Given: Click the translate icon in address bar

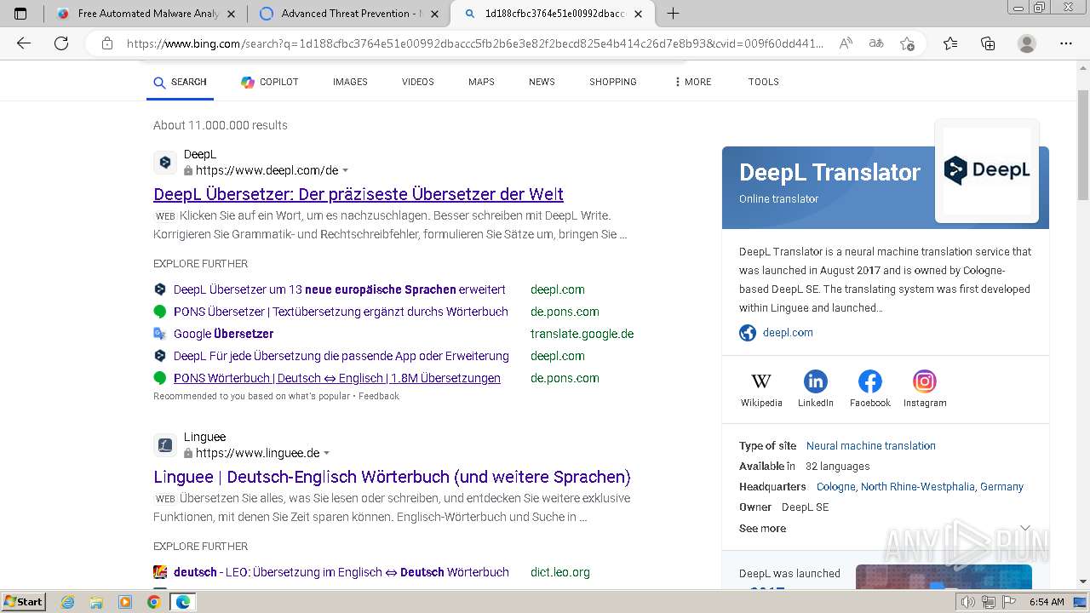Looking at the screenshot, I should pos(876,43).
